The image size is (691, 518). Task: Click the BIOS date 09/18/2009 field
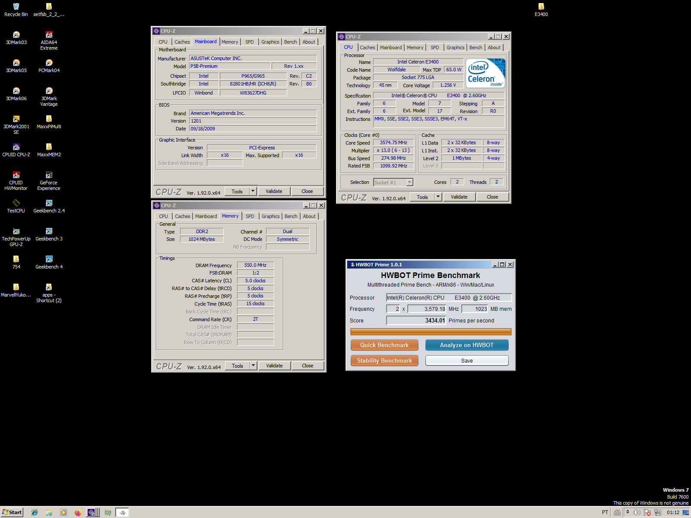[x=253, y=129]
